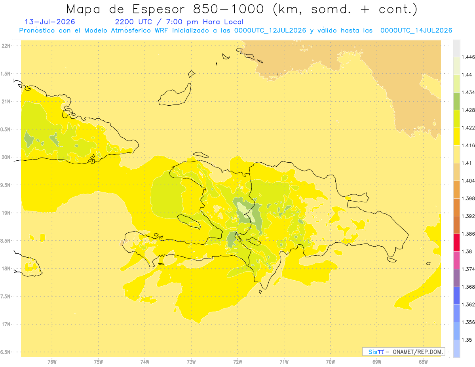The image size is (475, 367).
Task: Click the colorbar label '1.386'
Action: point(468,234)
